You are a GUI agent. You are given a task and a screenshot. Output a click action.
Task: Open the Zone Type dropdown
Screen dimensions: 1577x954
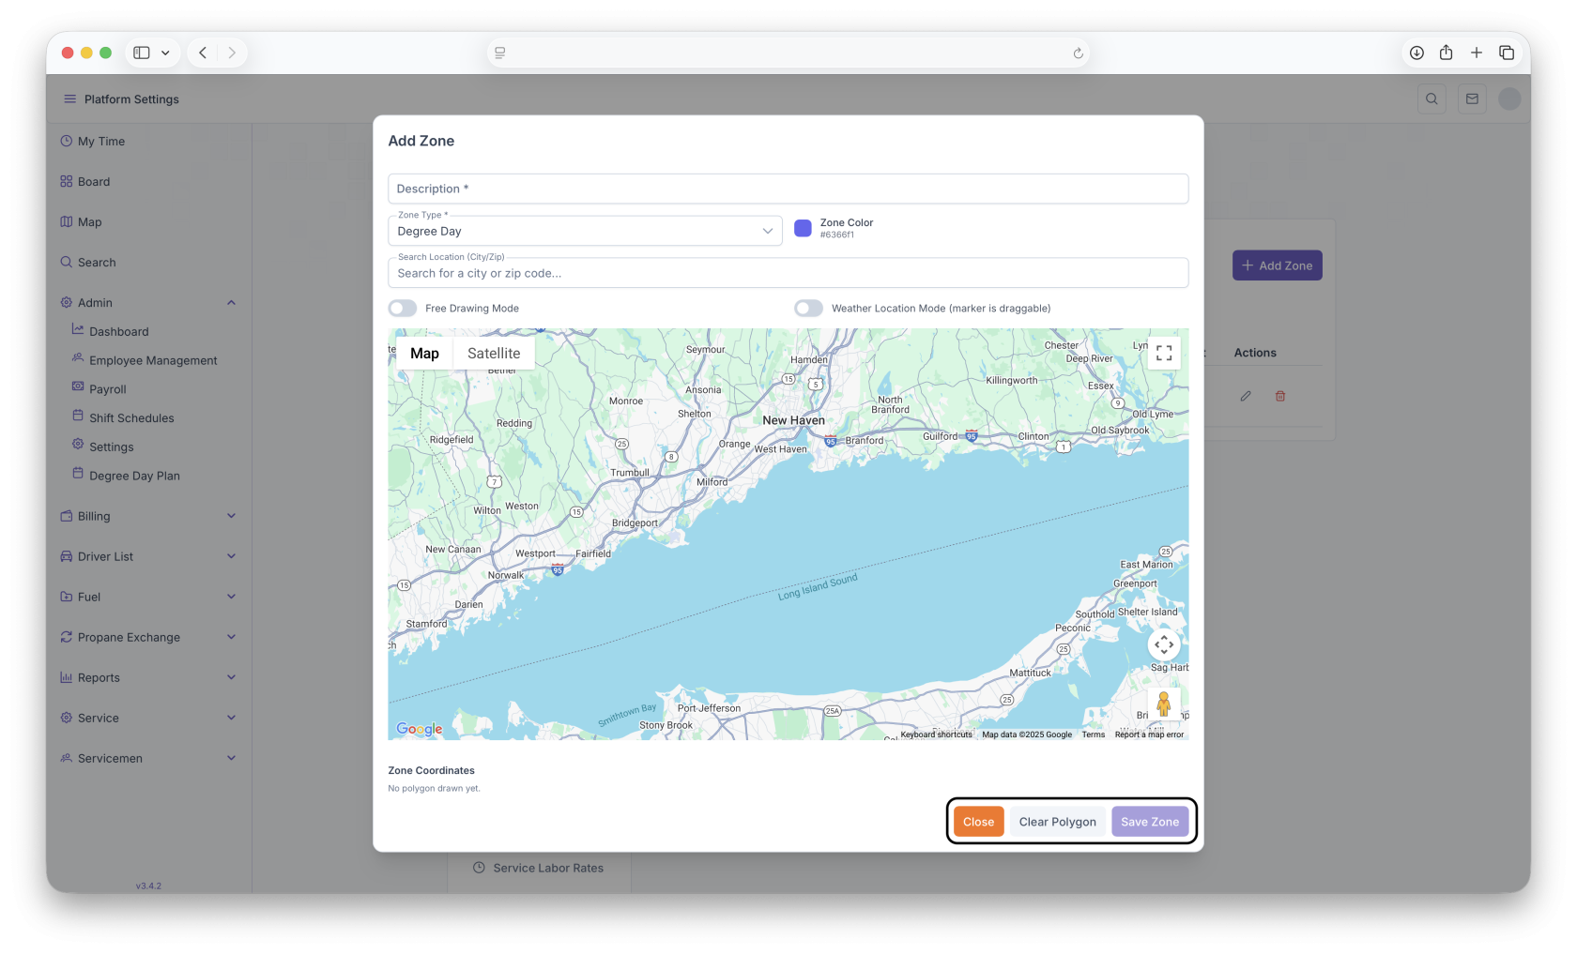click(x=584, y=232)
